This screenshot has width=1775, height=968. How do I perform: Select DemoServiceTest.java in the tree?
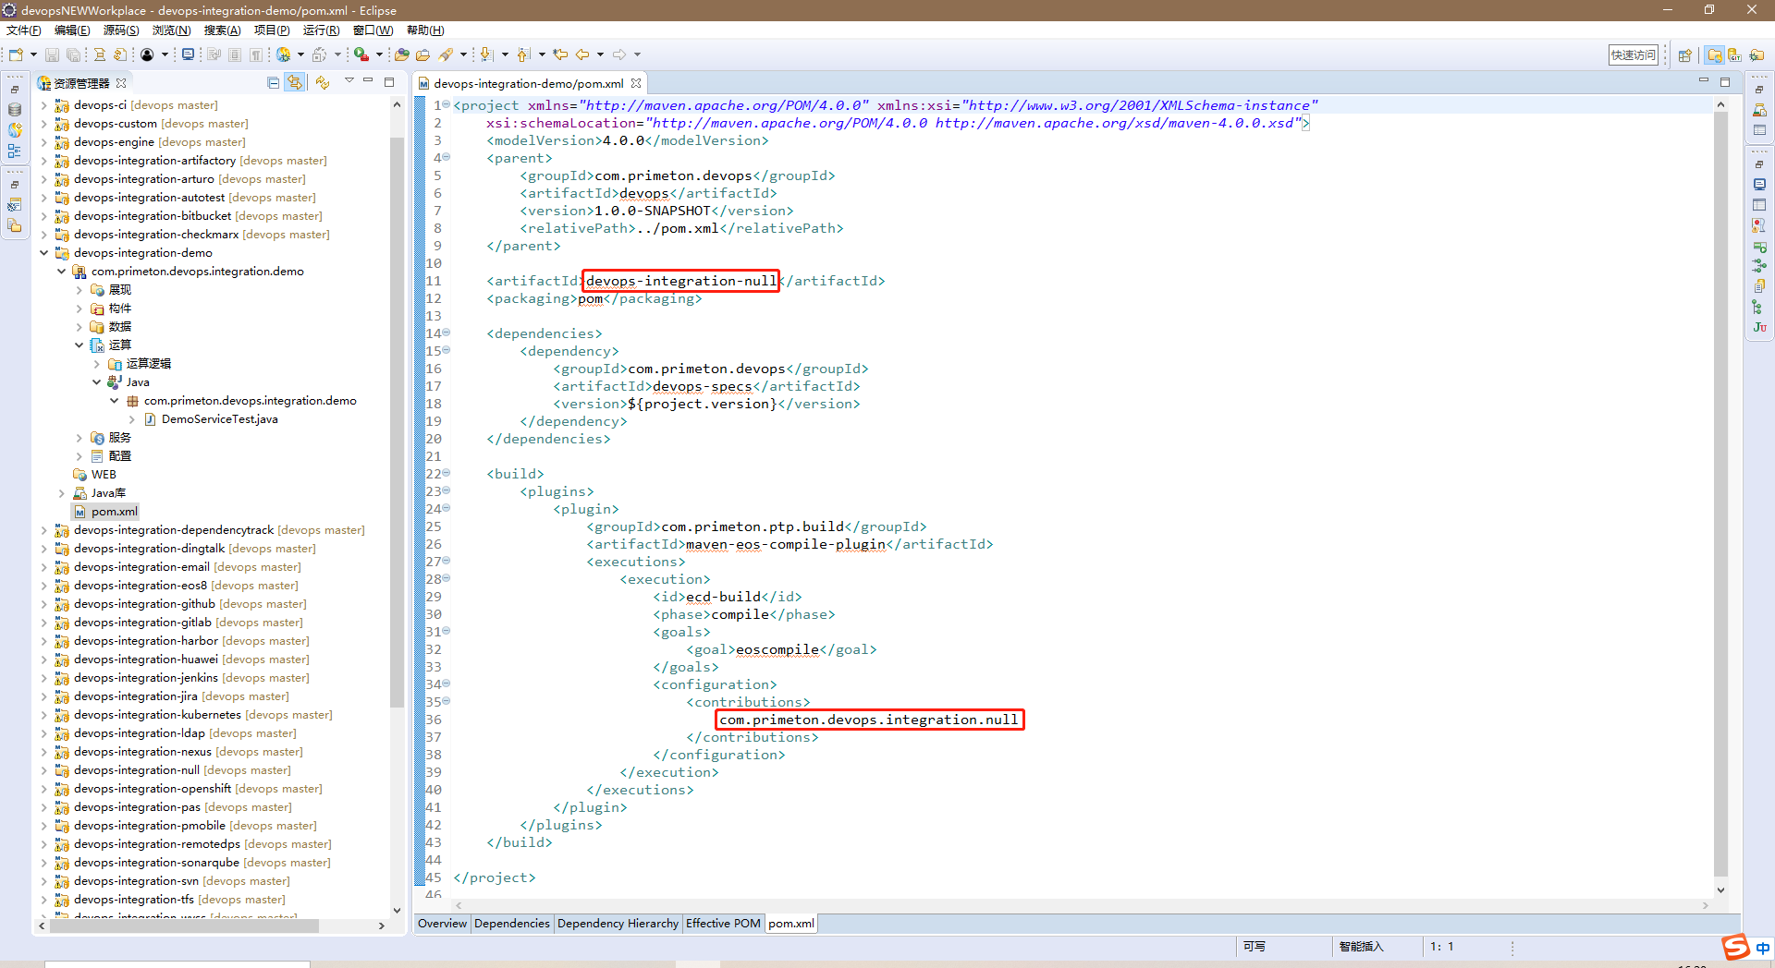pyautogui.click(x=219, y=419)
